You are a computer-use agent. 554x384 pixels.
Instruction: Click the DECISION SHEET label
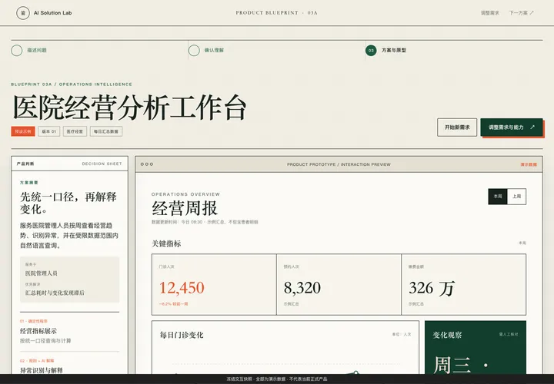102,164
